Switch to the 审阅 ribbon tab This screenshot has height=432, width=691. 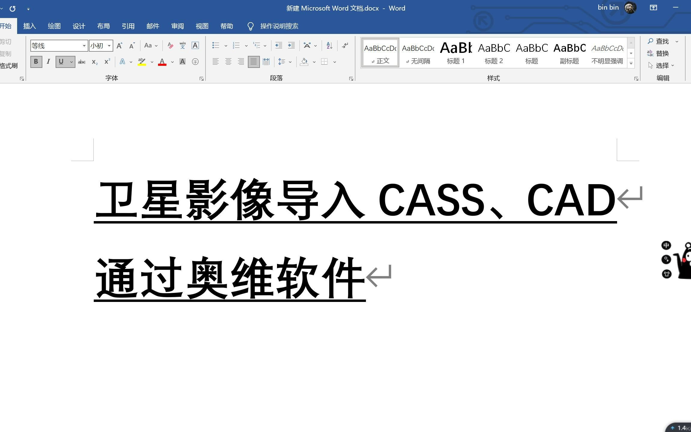coord(177,26)
